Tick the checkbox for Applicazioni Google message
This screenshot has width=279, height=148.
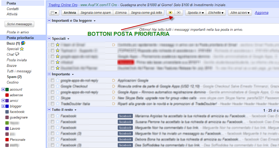tap(52, 80)
